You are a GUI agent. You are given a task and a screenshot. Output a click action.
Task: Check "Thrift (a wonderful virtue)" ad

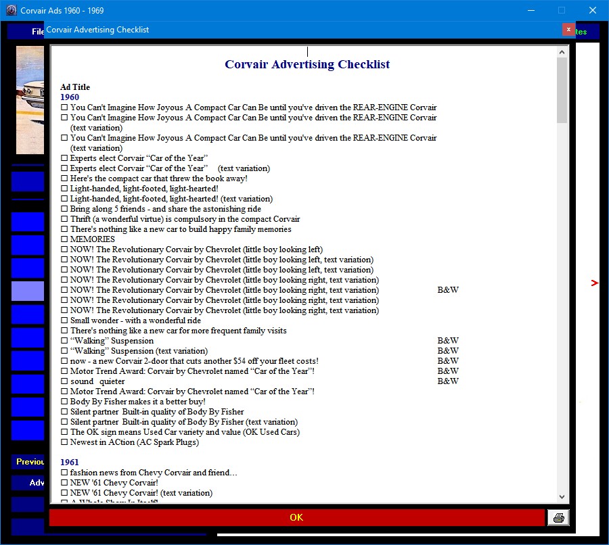point(64,219)
